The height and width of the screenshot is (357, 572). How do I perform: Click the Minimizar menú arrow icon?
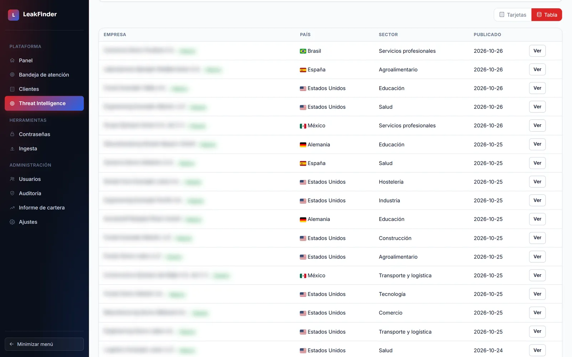(11, 344)
